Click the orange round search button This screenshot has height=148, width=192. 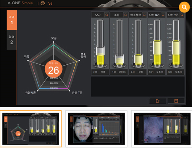tap(184, 7)
